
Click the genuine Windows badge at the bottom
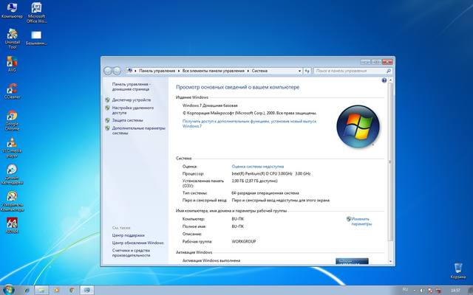point(352,261)
